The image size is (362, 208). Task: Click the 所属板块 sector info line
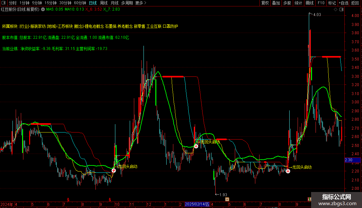click(x=90, y=26)
